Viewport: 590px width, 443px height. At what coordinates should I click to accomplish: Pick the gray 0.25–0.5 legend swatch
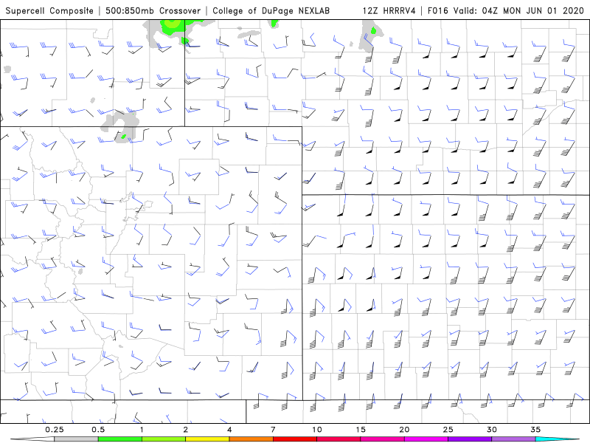coord(76,439)
